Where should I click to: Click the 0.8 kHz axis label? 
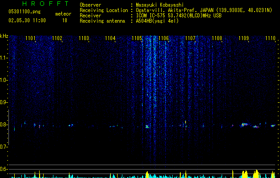tap(4, 125)
